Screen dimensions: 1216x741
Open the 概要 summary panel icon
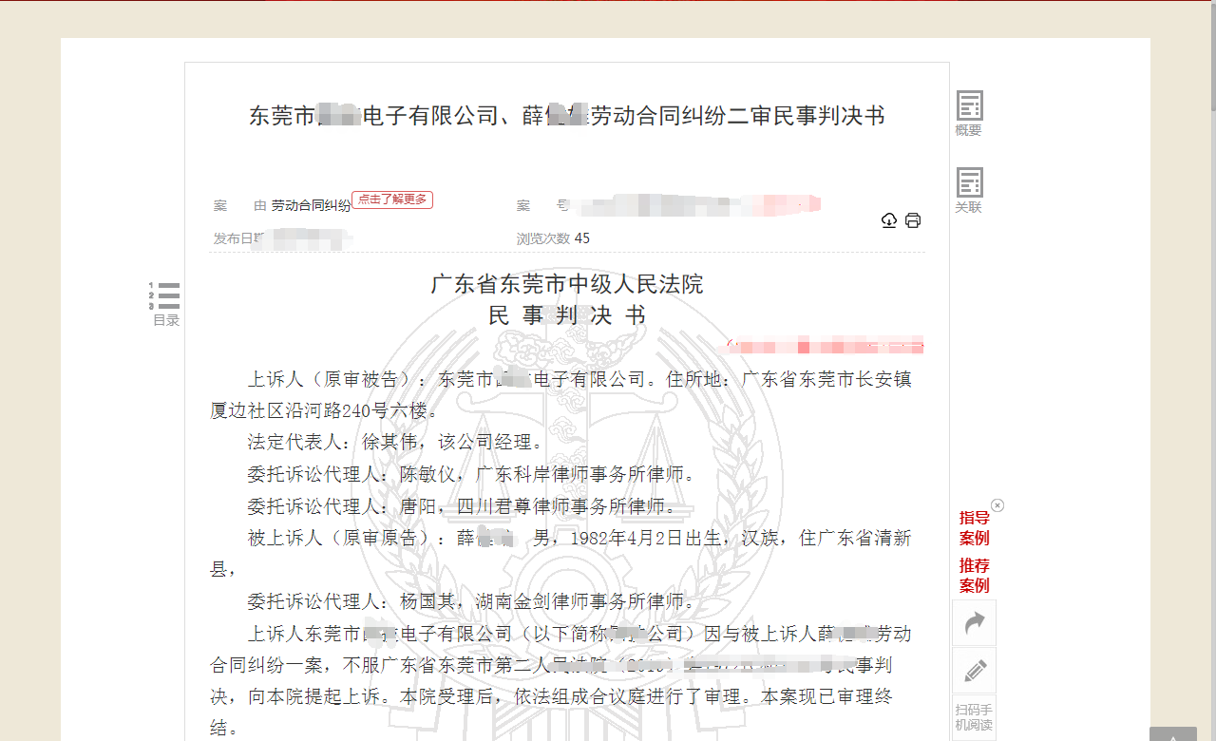(969, 113)
